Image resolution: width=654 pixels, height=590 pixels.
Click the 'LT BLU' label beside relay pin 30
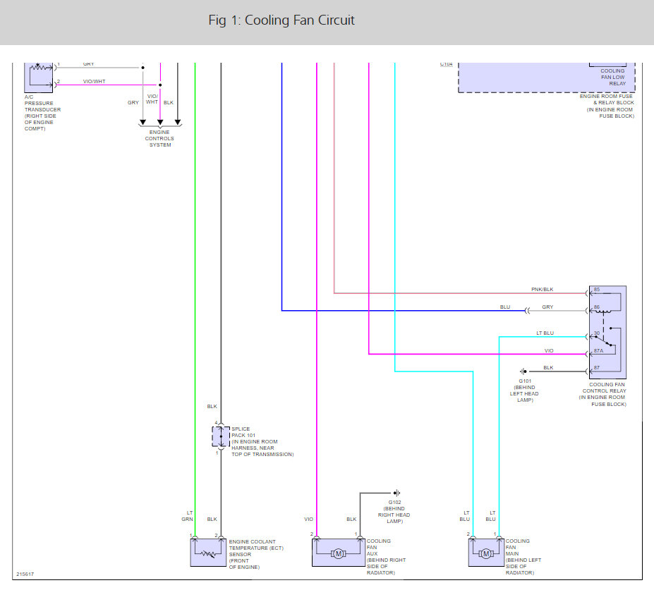click(545, 333)
